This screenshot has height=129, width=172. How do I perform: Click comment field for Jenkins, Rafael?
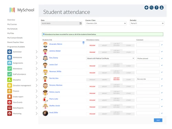coord(148,52)
